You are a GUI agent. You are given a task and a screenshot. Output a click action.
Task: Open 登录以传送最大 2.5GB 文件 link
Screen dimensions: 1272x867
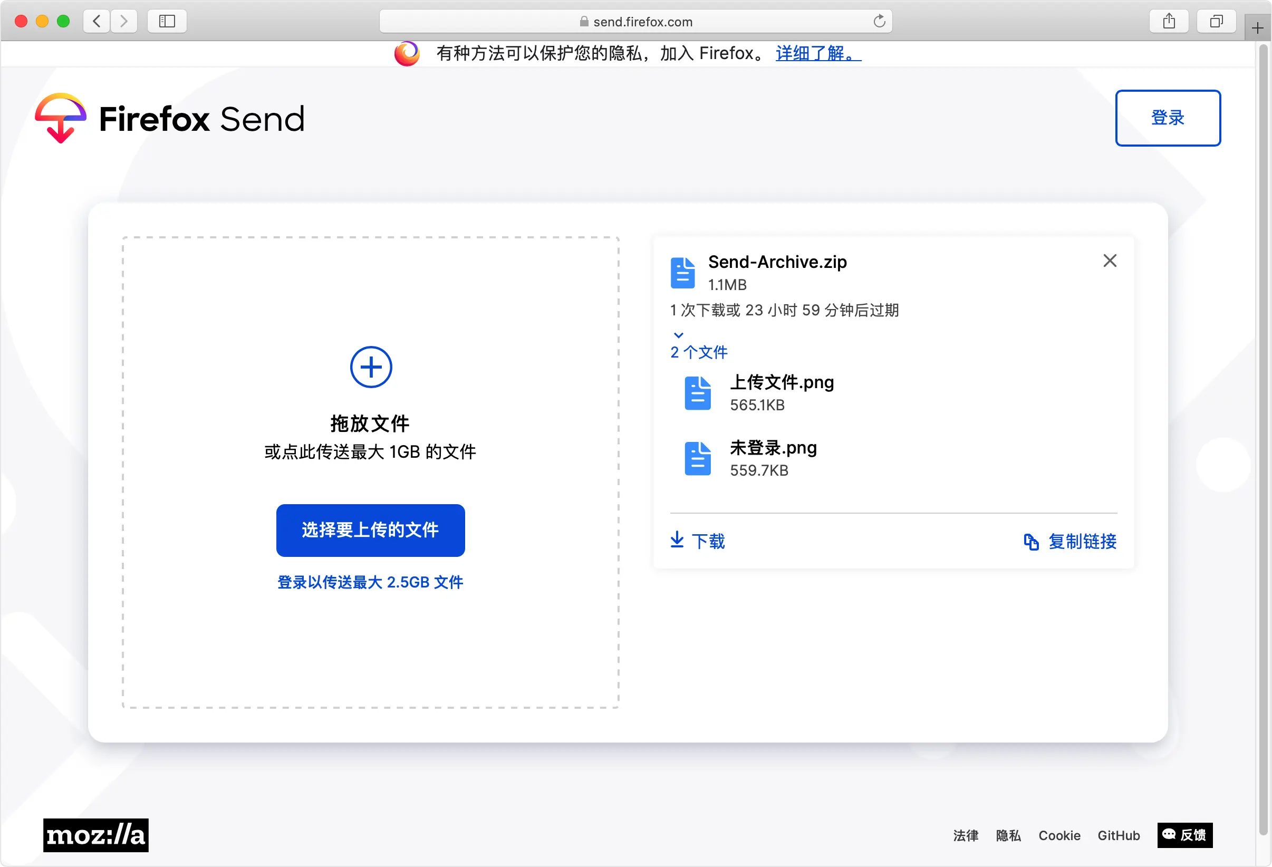[x=371, y=582]
